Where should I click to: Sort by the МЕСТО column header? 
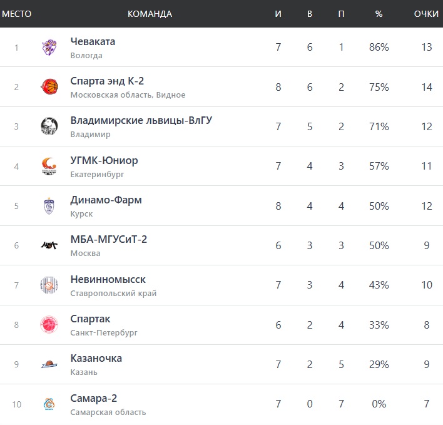pos(17,14)
